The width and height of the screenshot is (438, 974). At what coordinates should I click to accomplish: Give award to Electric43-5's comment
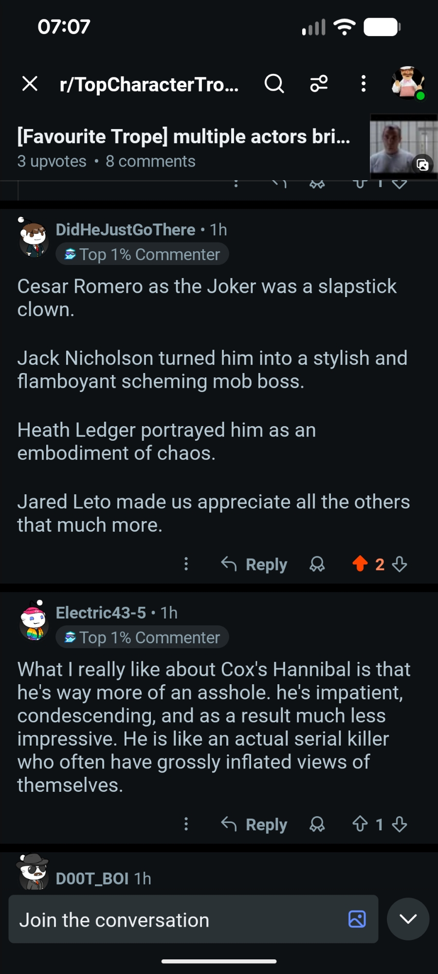(x=317, y=824)
